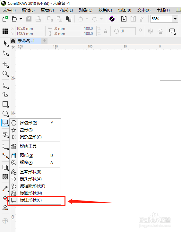The height and width of the screenshot is (232, 181).
Task: Choose 箭头形状(A) from the flyout
Action: pyautogui.click(x=36, y=179)
